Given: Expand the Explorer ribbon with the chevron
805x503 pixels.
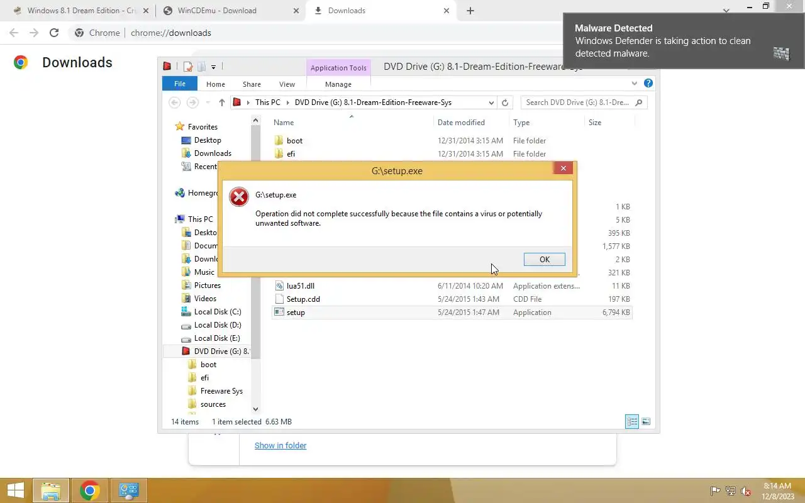Looking at the screenshot, I should [x=635, y=83].
